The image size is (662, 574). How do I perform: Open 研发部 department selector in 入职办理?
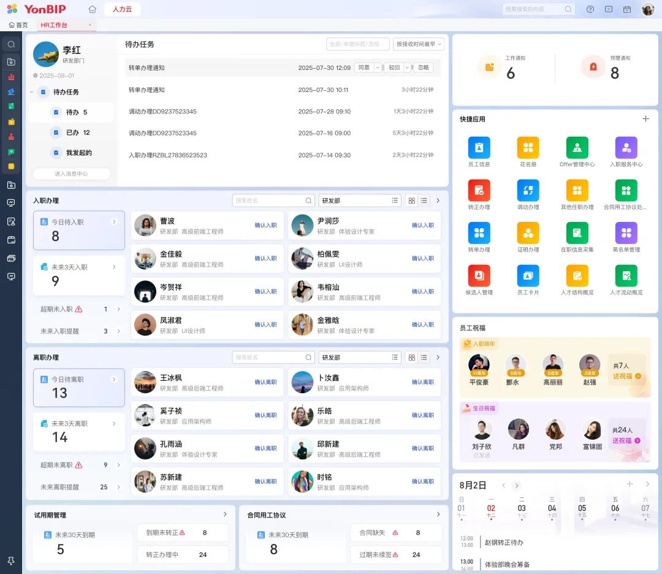tap(359, 201)
